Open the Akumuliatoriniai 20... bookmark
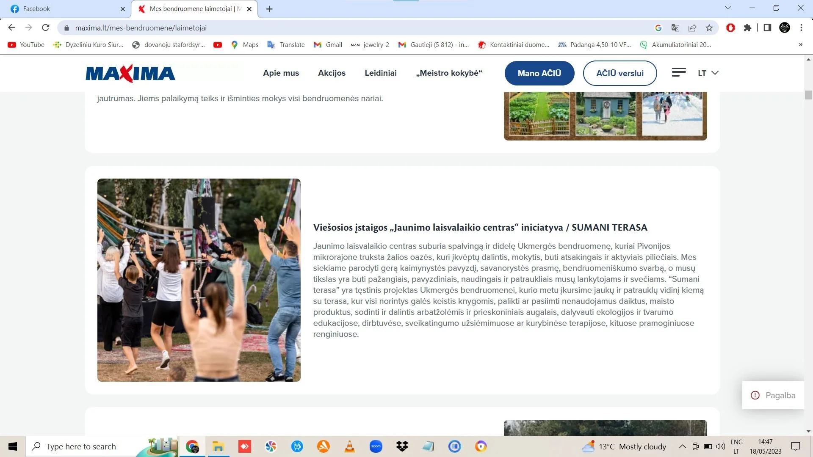Screen dimensions: 813x457 [675, 44]
